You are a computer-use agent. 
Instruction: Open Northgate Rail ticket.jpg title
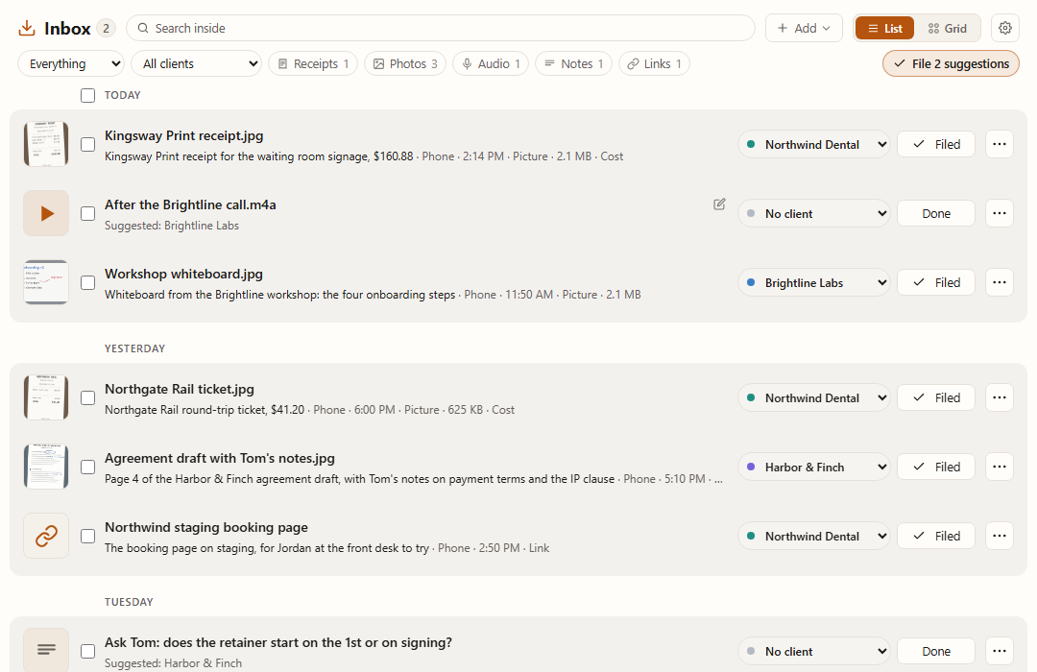[180, 389]
